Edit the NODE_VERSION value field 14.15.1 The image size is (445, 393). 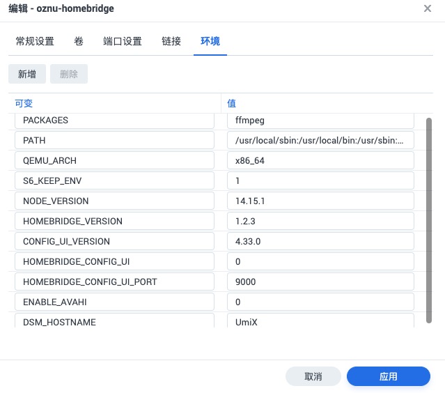click(x=320, y=201)
